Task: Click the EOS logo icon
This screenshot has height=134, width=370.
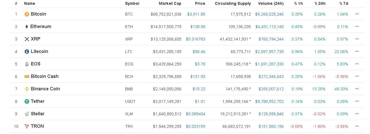Action: pos(27,64)
